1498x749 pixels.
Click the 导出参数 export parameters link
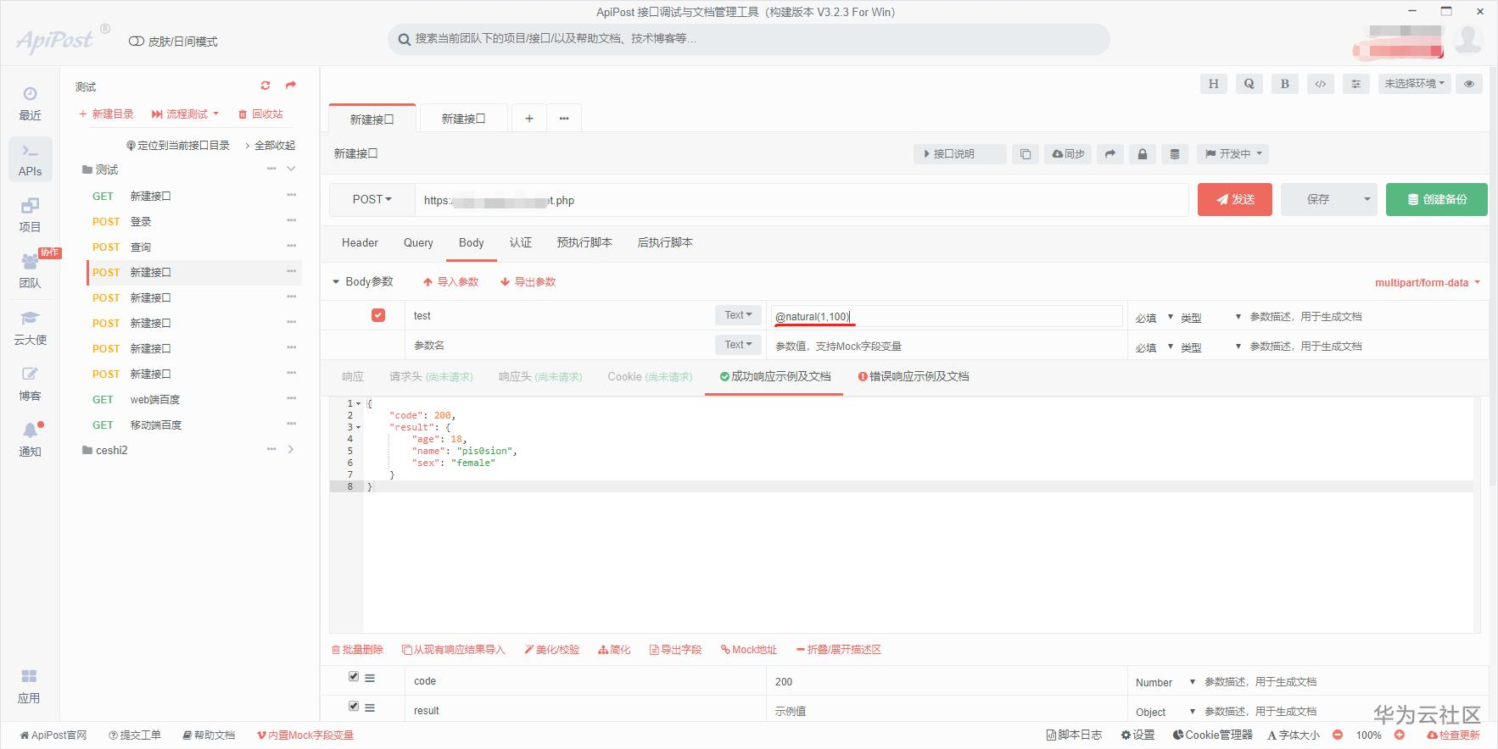528,281
